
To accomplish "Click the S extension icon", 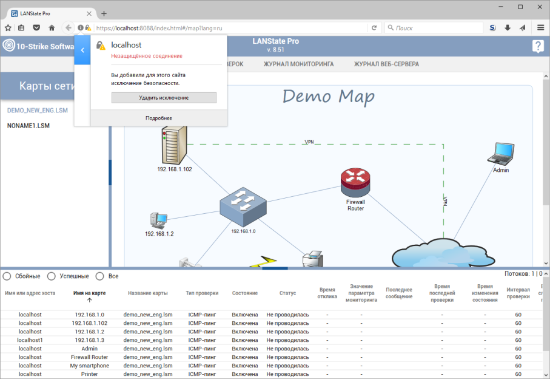I will coord(492,28).
